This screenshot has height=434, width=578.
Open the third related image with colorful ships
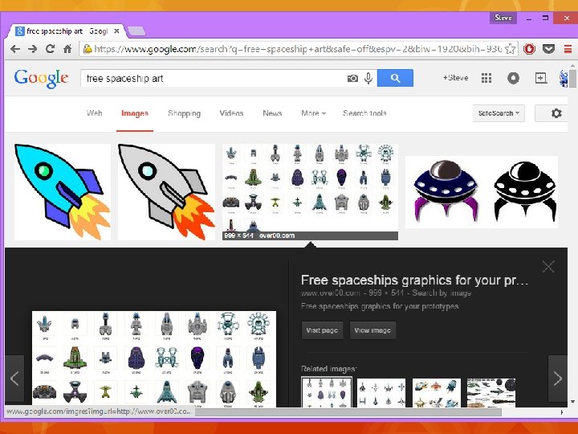437,393
